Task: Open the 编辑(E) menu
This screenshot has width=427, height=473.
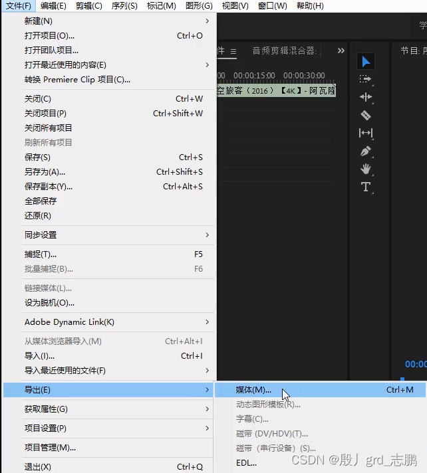Action: coord(53,6)
